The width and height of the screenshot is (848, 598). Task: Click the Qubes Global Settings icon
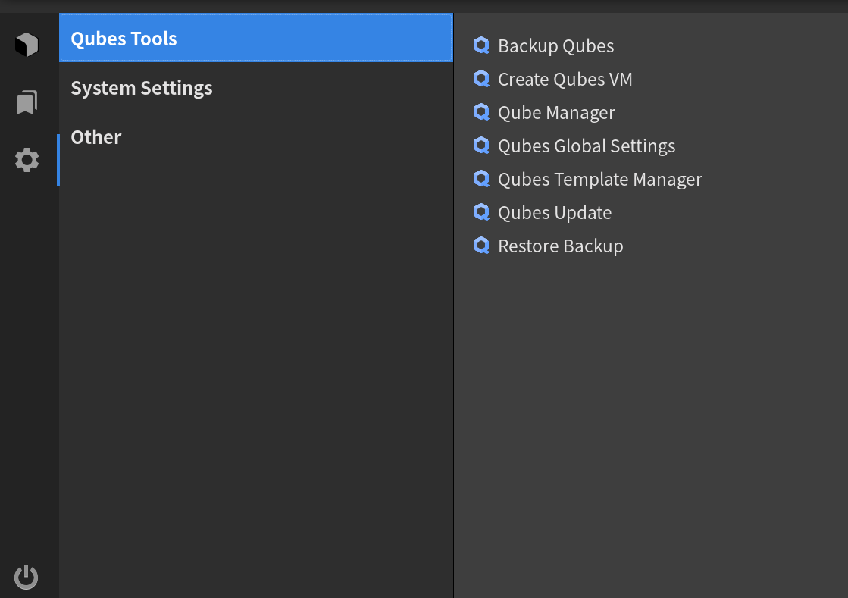click(481, 146)
